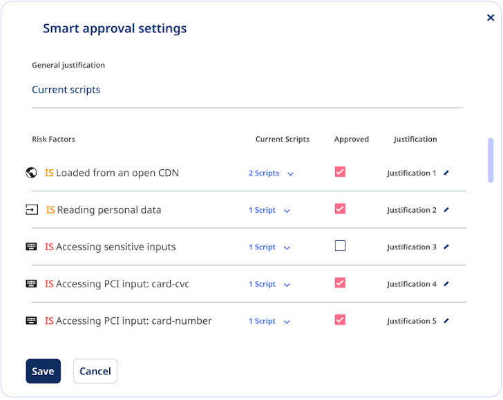Uncheck approval for PCI input card-number
The image size is (503, 400).
click(340, 319)
